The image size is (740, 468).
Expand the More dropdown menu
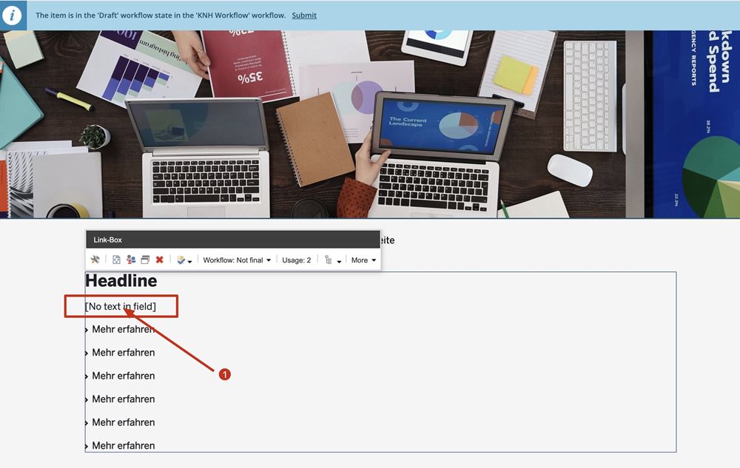(x=363, y=260)
